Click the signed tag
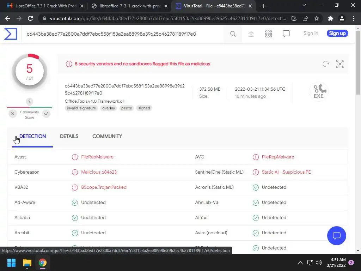The height and width of the screenshot is (271, 361). [144, 108]
